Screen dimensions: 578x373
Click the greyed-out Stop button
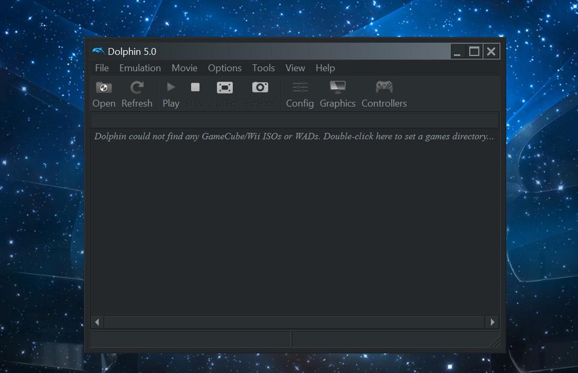pos(195,94)
